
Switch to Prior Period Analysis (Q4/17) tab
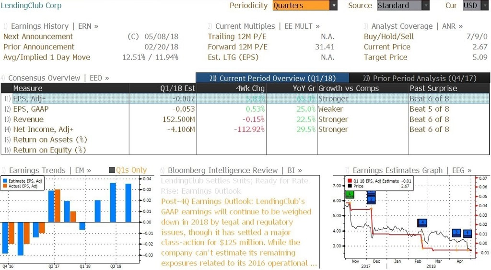pyautogui.click(x=420, y=78)
